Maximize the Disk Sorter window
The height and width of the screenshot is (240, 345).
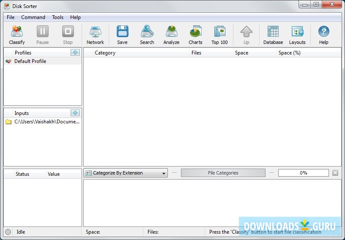point(316,5)
